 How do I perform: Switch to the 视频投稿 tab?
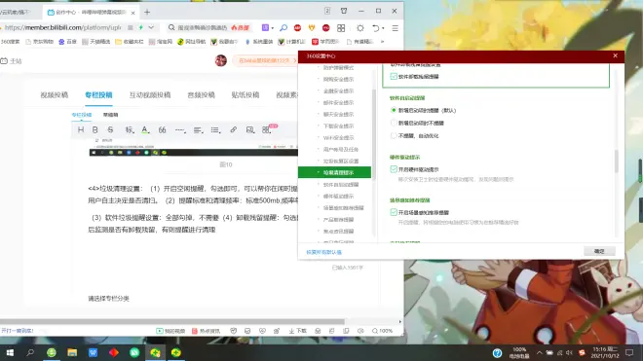(x=55, y=95)
